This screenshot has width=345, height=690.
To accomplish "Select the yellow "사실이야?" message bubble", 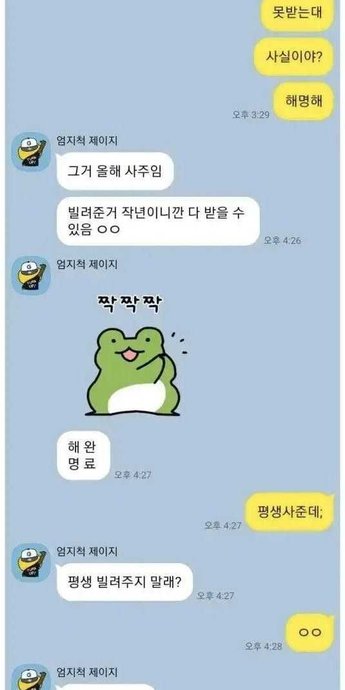I will coord(293,57).
